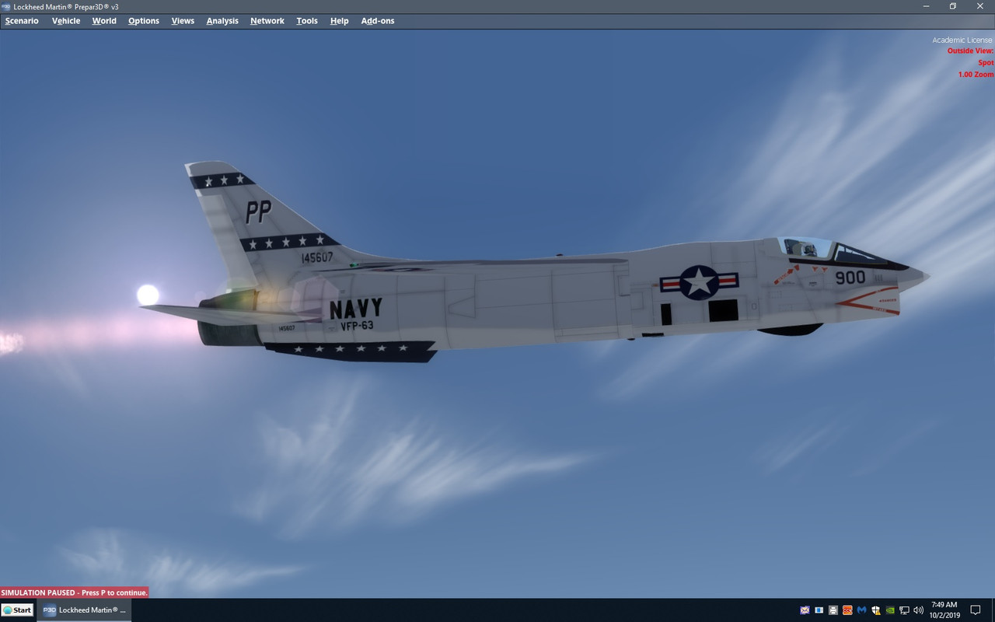Open the Malwarebytes tray icon
Viewport: 995px width, 622px height.
861,610
